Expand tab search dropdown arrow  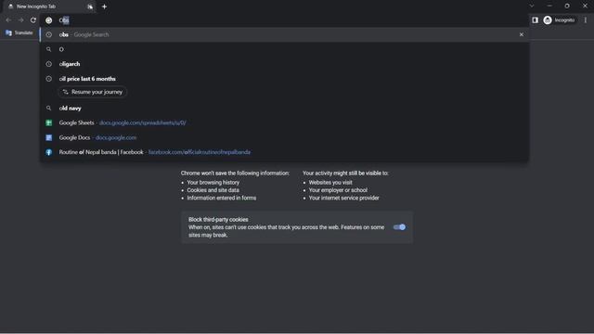point(532,6)
